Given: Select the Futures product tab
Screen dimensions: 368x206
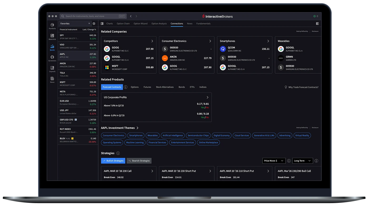Looking at the screenshot, I should coord(147,87).
